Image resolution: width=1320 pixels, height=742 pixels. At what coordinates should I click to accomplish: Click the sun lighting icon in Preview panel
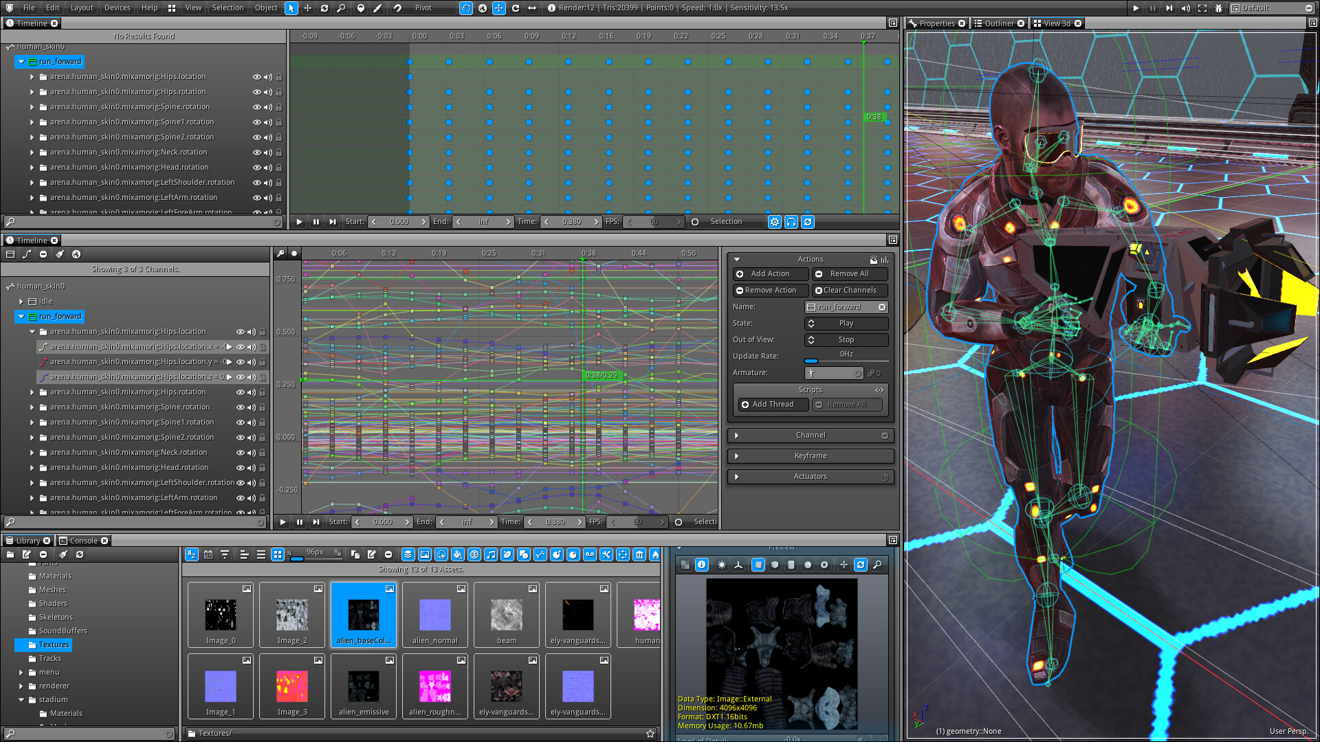(x=720, y=564)
